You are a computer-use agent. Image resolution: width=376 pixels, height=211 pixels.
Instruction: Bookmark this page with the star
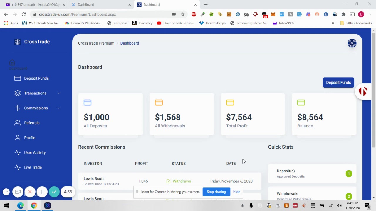point(183,14)
